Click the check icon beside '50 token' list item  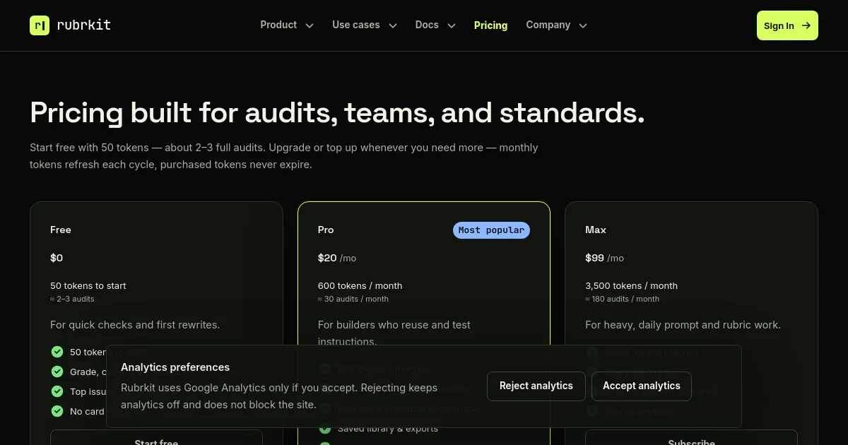(57, 352)
